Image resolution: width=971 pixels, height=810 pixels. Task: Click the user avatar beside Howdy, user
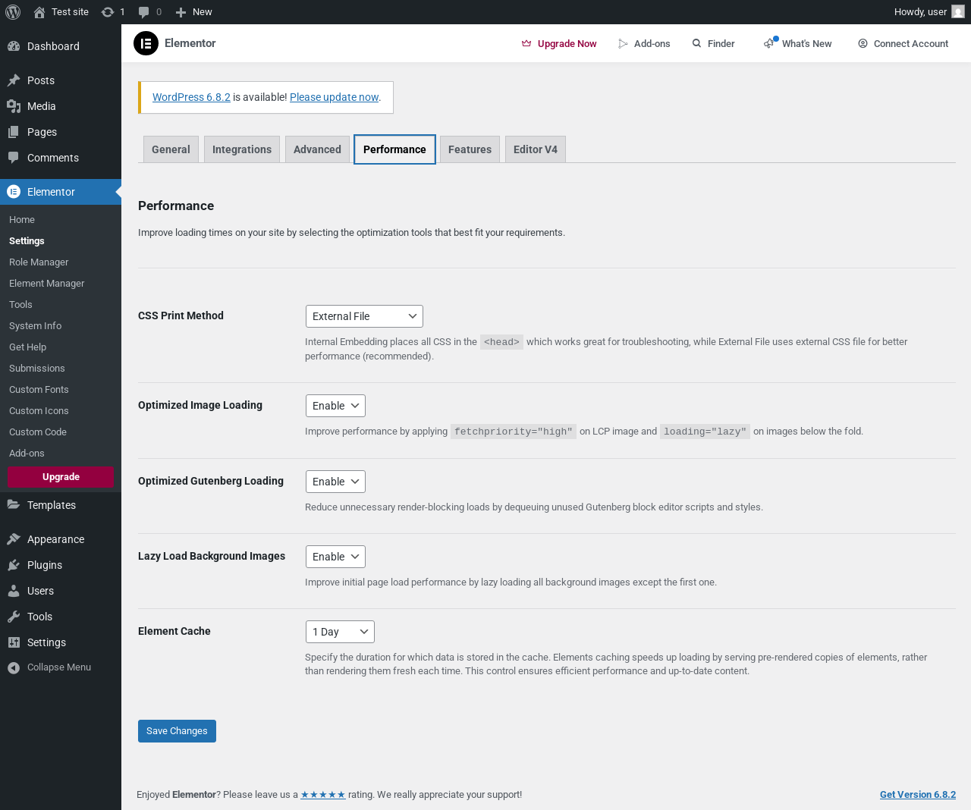[958, 12]
